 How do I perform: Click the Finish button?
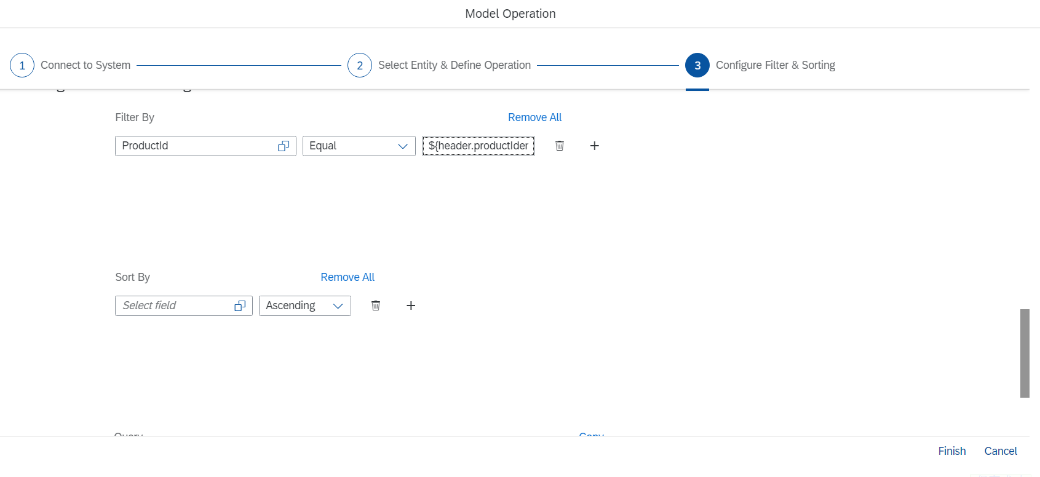click(x=952, y=451)
